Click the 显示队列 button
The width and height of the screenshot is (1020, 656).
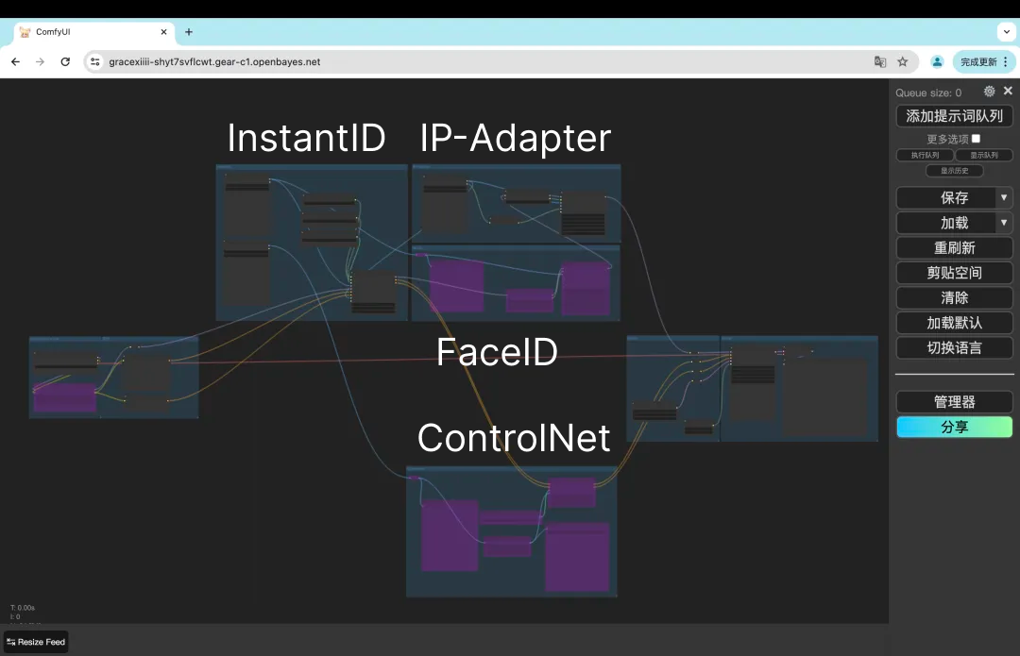click(983, 155)
